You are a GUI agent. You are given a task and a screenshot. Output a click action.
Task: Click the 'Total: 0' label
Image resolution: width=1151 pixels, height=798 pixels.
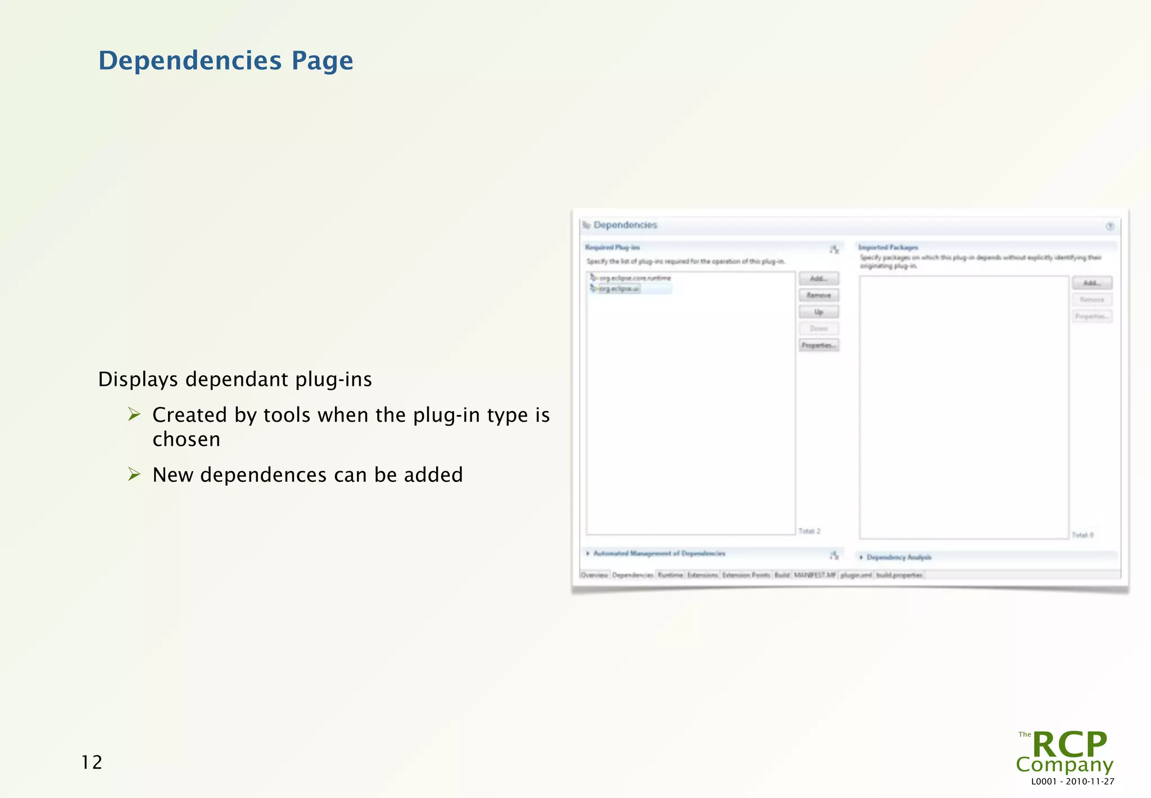coord(1082,535)
